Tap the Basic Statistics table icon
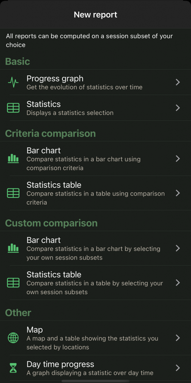The image size is (191, 383). pos(13,108)
